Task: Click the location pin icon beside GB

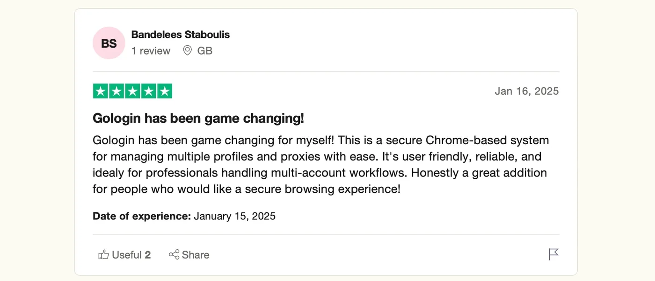Action: (187, 50)
